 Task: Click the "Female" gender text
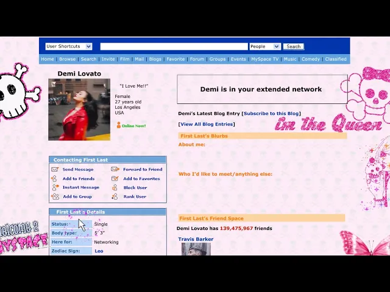[x=122, y=96]
